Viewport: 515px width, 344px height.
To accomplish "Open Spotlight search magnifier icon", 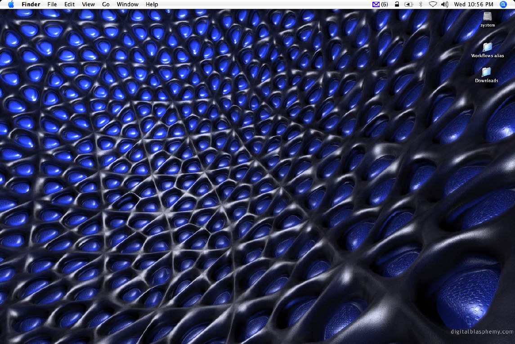I will pyautogui.click(x=503, y=4).
